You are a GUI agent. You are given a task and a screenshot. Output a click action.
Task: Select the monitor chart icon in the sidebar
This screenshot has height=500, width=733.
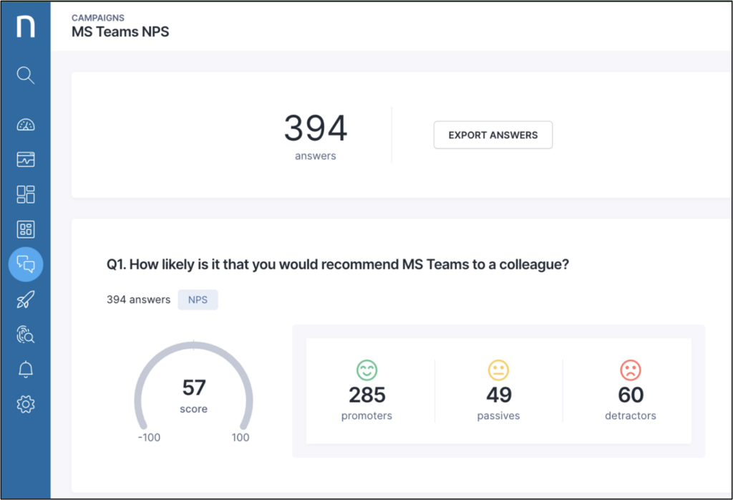(x=26, y=160)
